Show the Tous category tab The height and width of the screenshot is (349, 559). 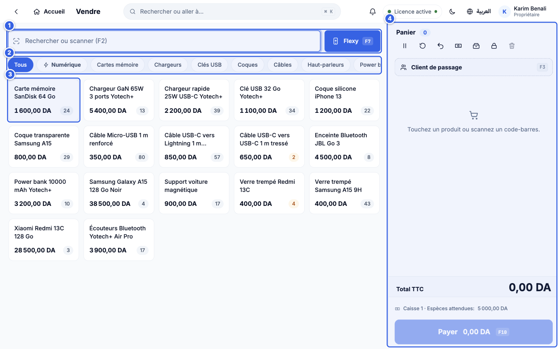pyautogui.click(x=21, y=65)
